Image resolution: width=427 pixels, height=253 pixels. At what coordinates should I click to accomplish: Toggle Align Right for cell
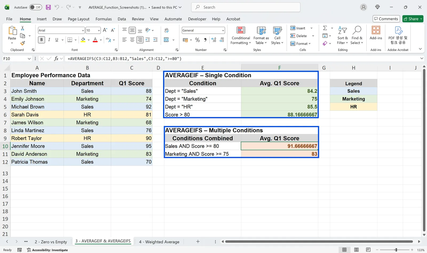coord(140,40)
